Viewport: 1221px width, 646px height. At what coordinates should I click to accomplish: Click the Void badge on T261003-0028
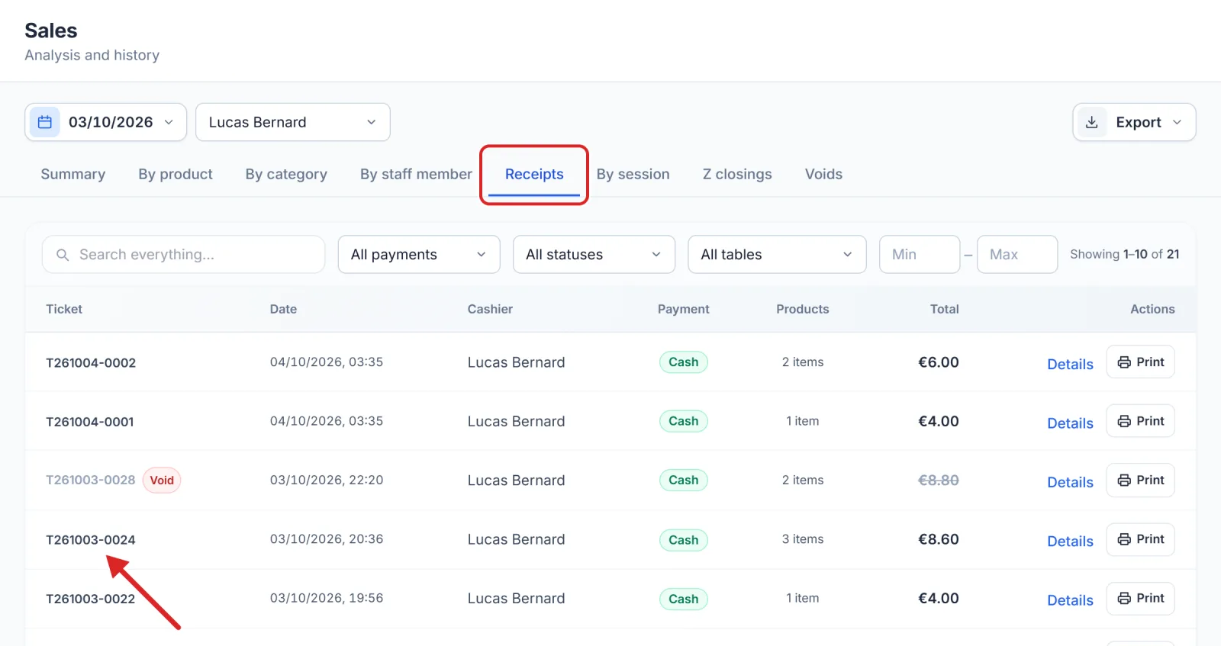(162, 480)
